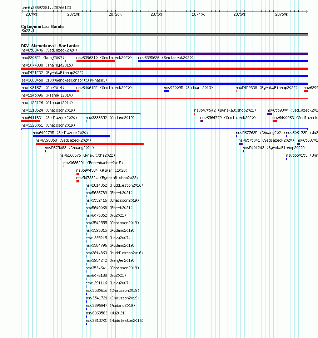Viewport: 318px width, 338px height.
Task: Open nsv3542555 (Chaisson2019) label
Action: (x=112, y=223)
